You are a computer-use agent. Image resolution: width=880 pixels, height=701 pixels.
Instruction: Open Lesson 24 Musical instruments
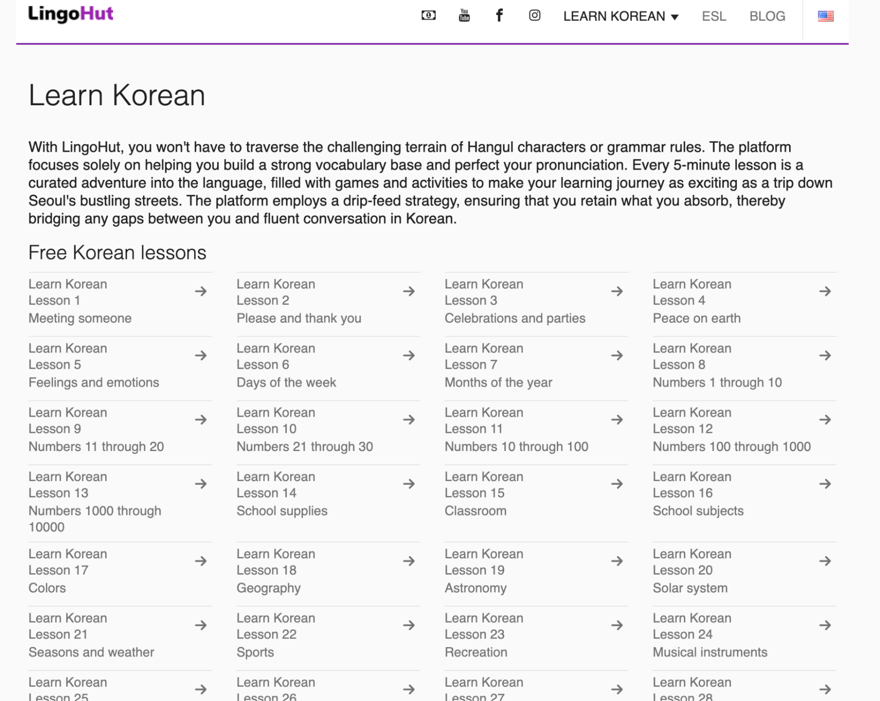710,635
